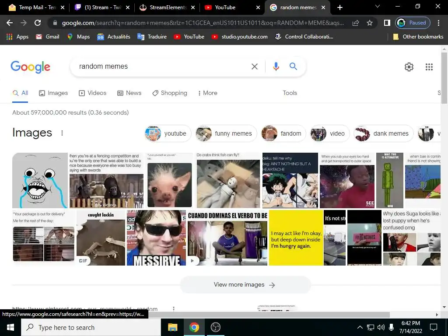Open the Images section three-dot options
The image size is (448, 336).
[62, 133]
